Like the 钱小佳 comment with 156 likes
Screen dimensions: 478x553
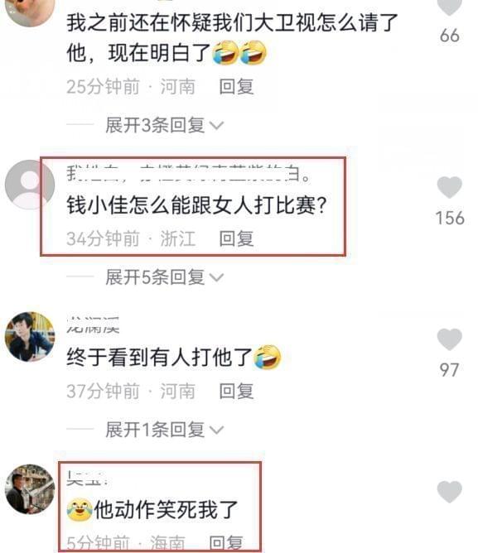[x=449, y=187]
